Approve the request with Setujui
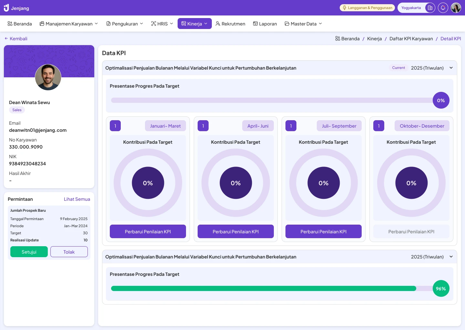Viewport: 465px width, 330px height. (29, 252)
